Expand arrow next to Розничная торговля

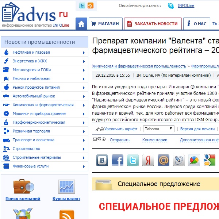(x=84, y=131)
